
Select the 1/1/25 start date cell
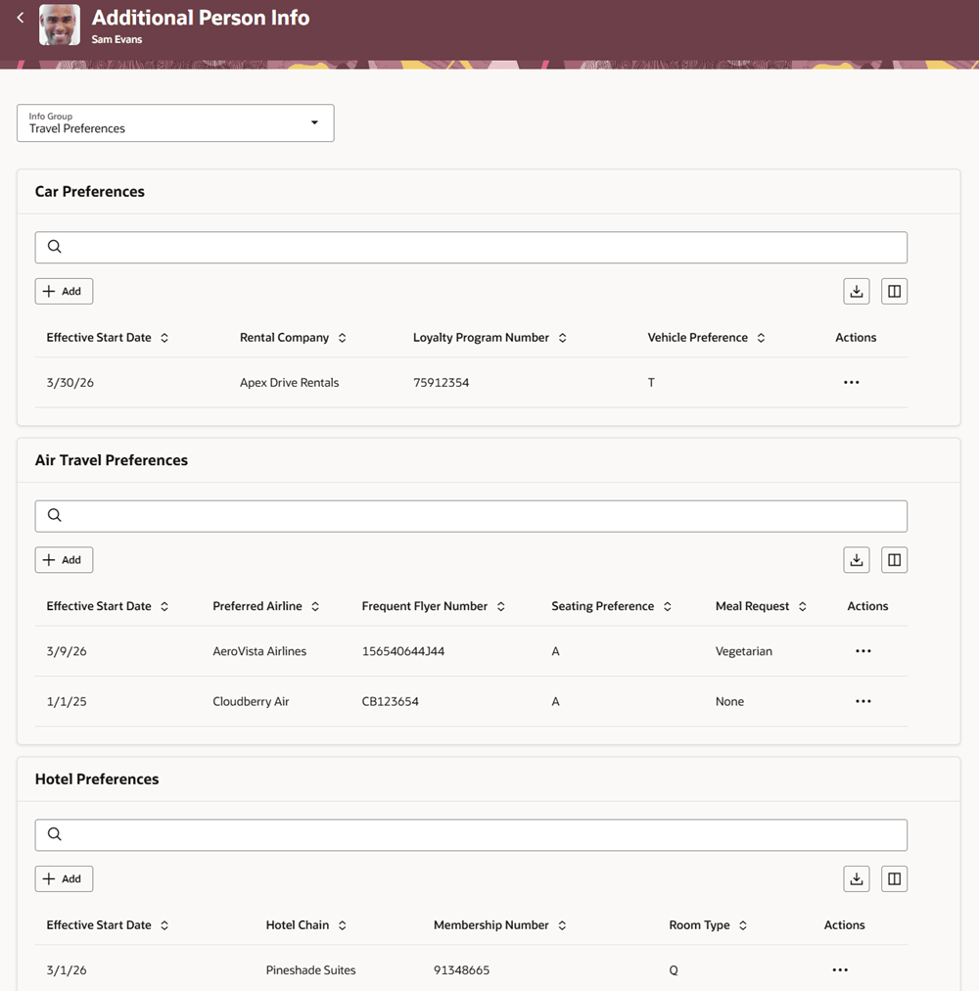(67, 701)
